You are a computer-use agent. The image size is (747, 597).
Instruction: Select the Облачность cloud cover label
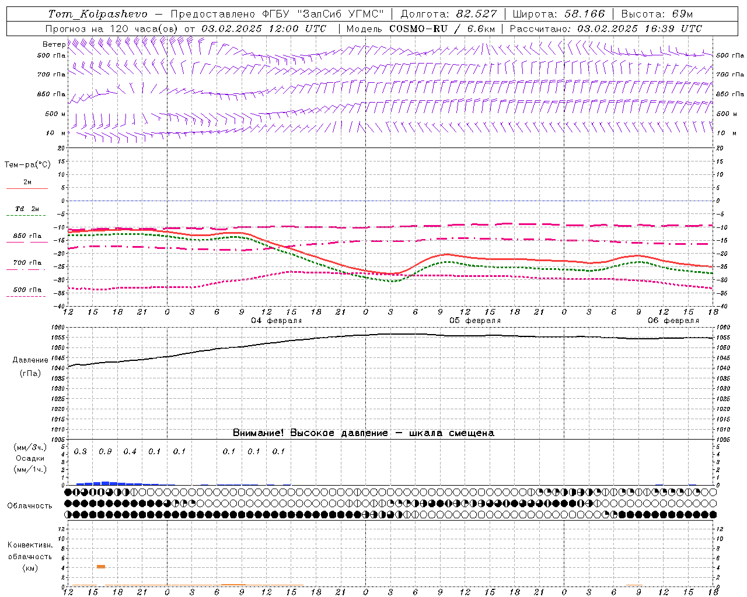click(30, 506)
